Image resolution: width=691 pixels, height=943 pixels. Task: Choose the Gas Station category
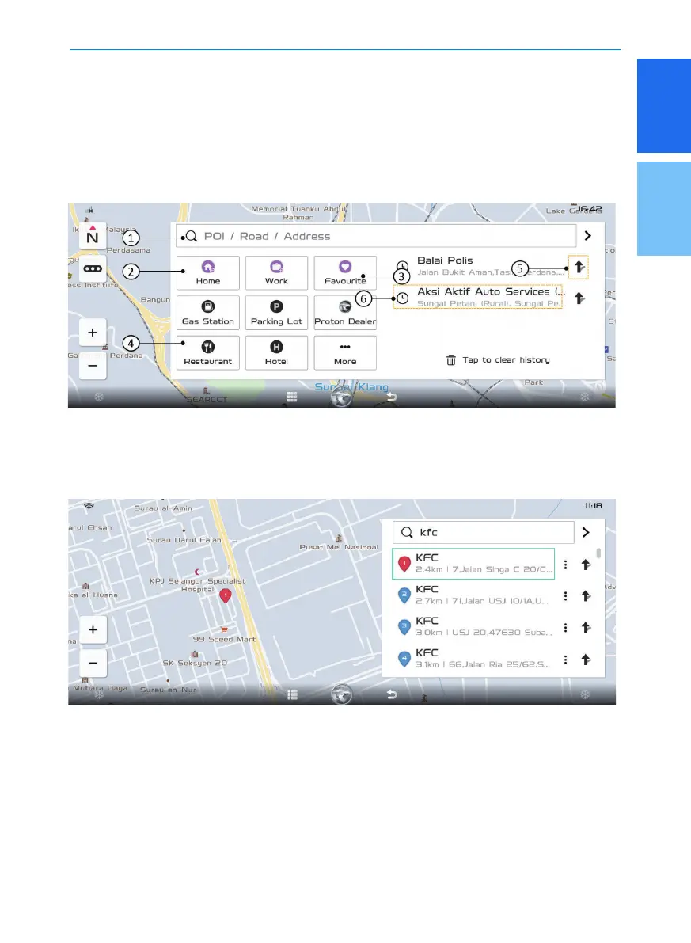click(208, 313)
